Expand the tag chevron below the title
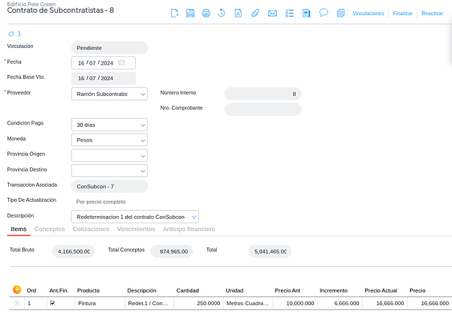The width and height of the screenshot is (452, 312). point(19,34)
